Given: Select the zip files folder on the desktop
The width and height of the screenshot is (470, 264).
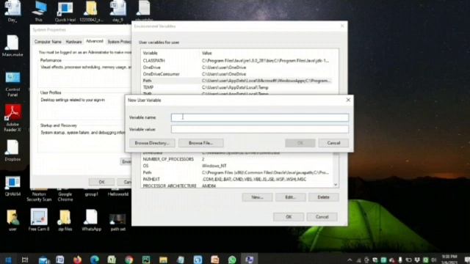Looking at the screenshot, I should [65, 220].
